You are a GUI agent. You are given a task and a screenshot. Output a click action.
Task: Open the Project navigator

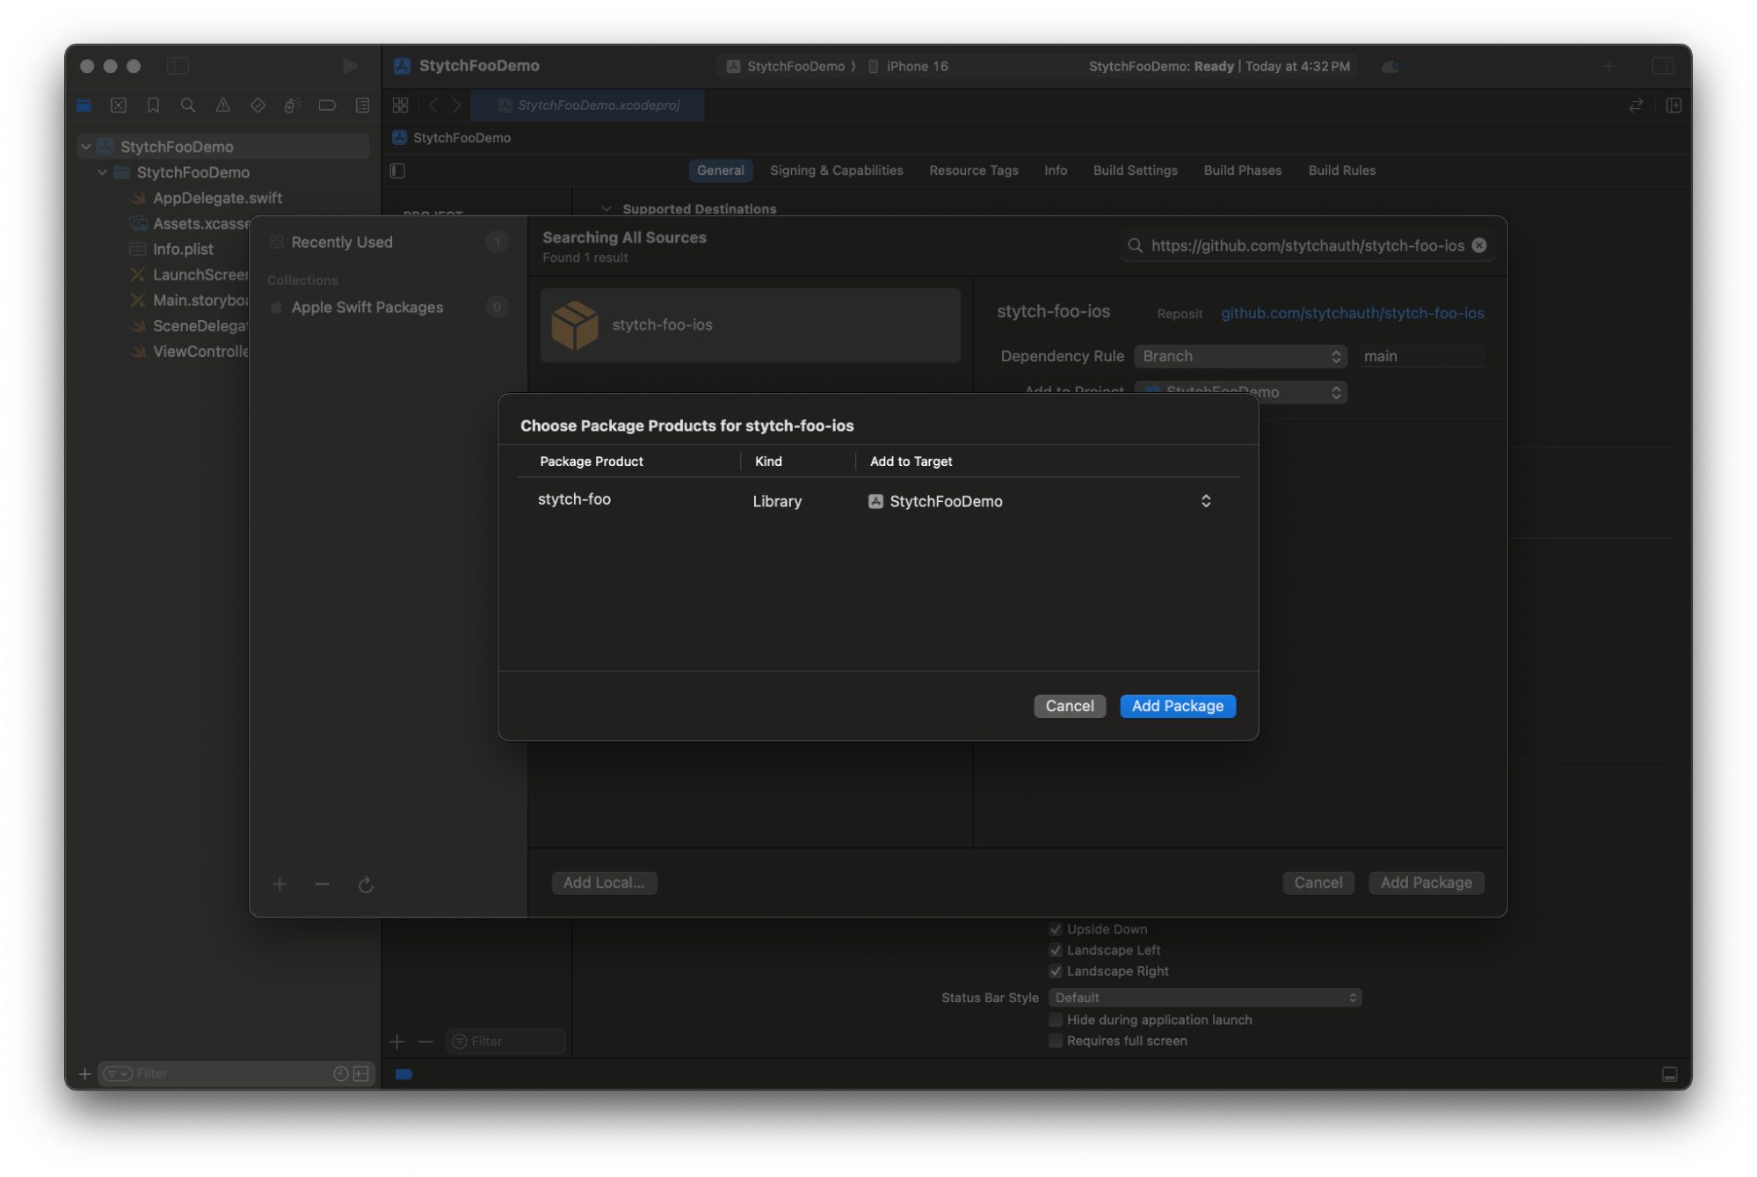[x=83, y=105]
